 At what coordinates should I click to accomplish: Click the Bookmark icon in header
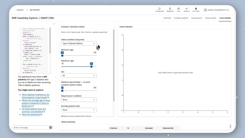(170, 8)
